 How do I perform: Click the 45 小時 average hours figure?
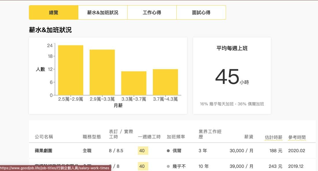(x=232, y=77)
